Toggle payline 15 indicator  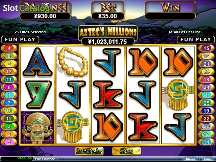point(206,48)
